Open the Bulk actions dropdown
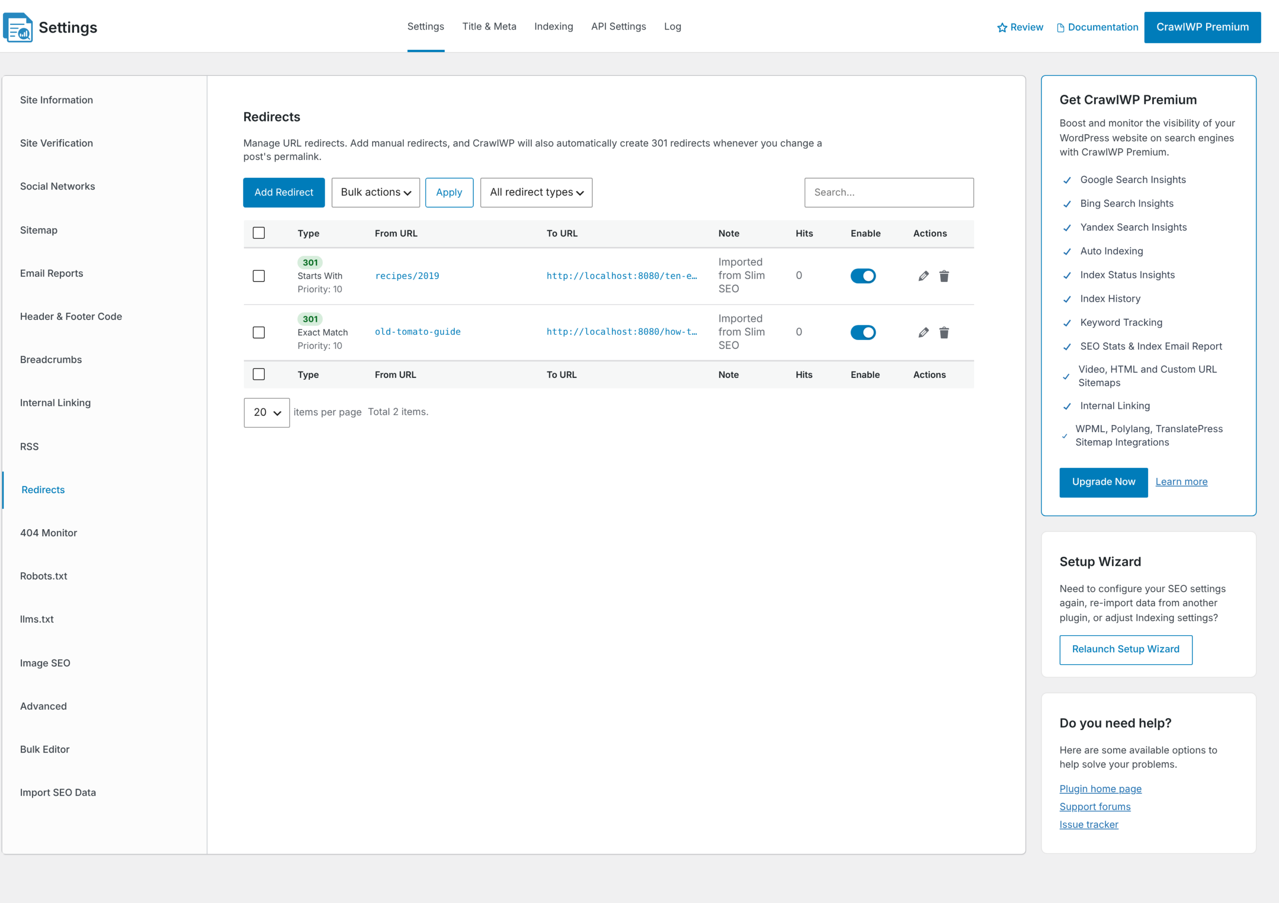This screenshot has width=1279, height=903. 375,192
